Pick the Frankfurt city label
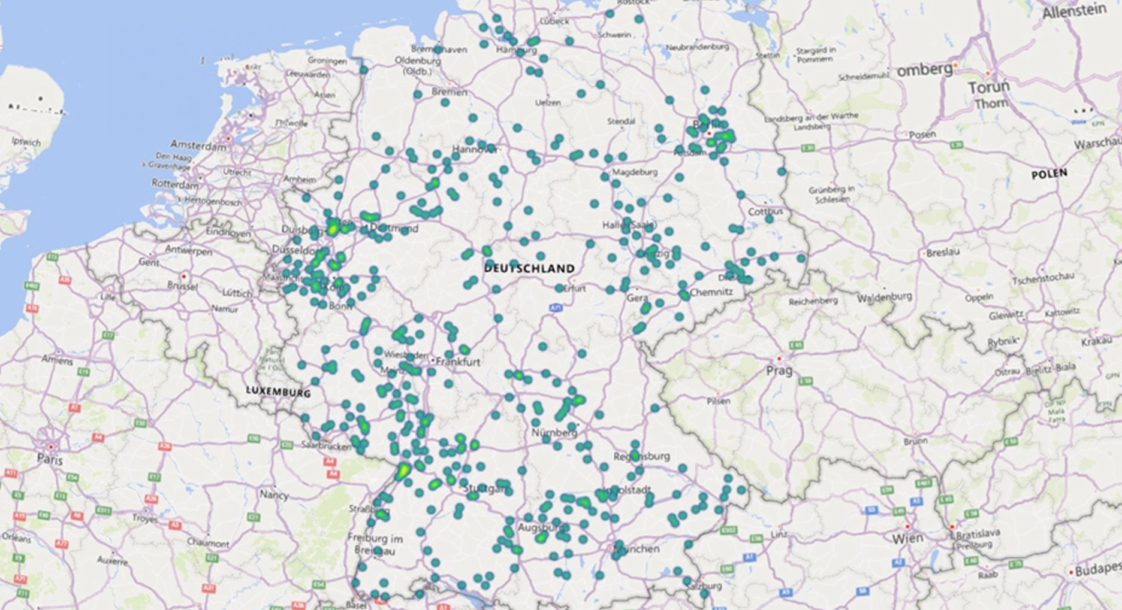 [x=459, y=362]
